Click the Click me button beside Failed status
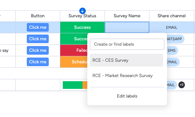The image size is (195, 117). tap(38, 50)
